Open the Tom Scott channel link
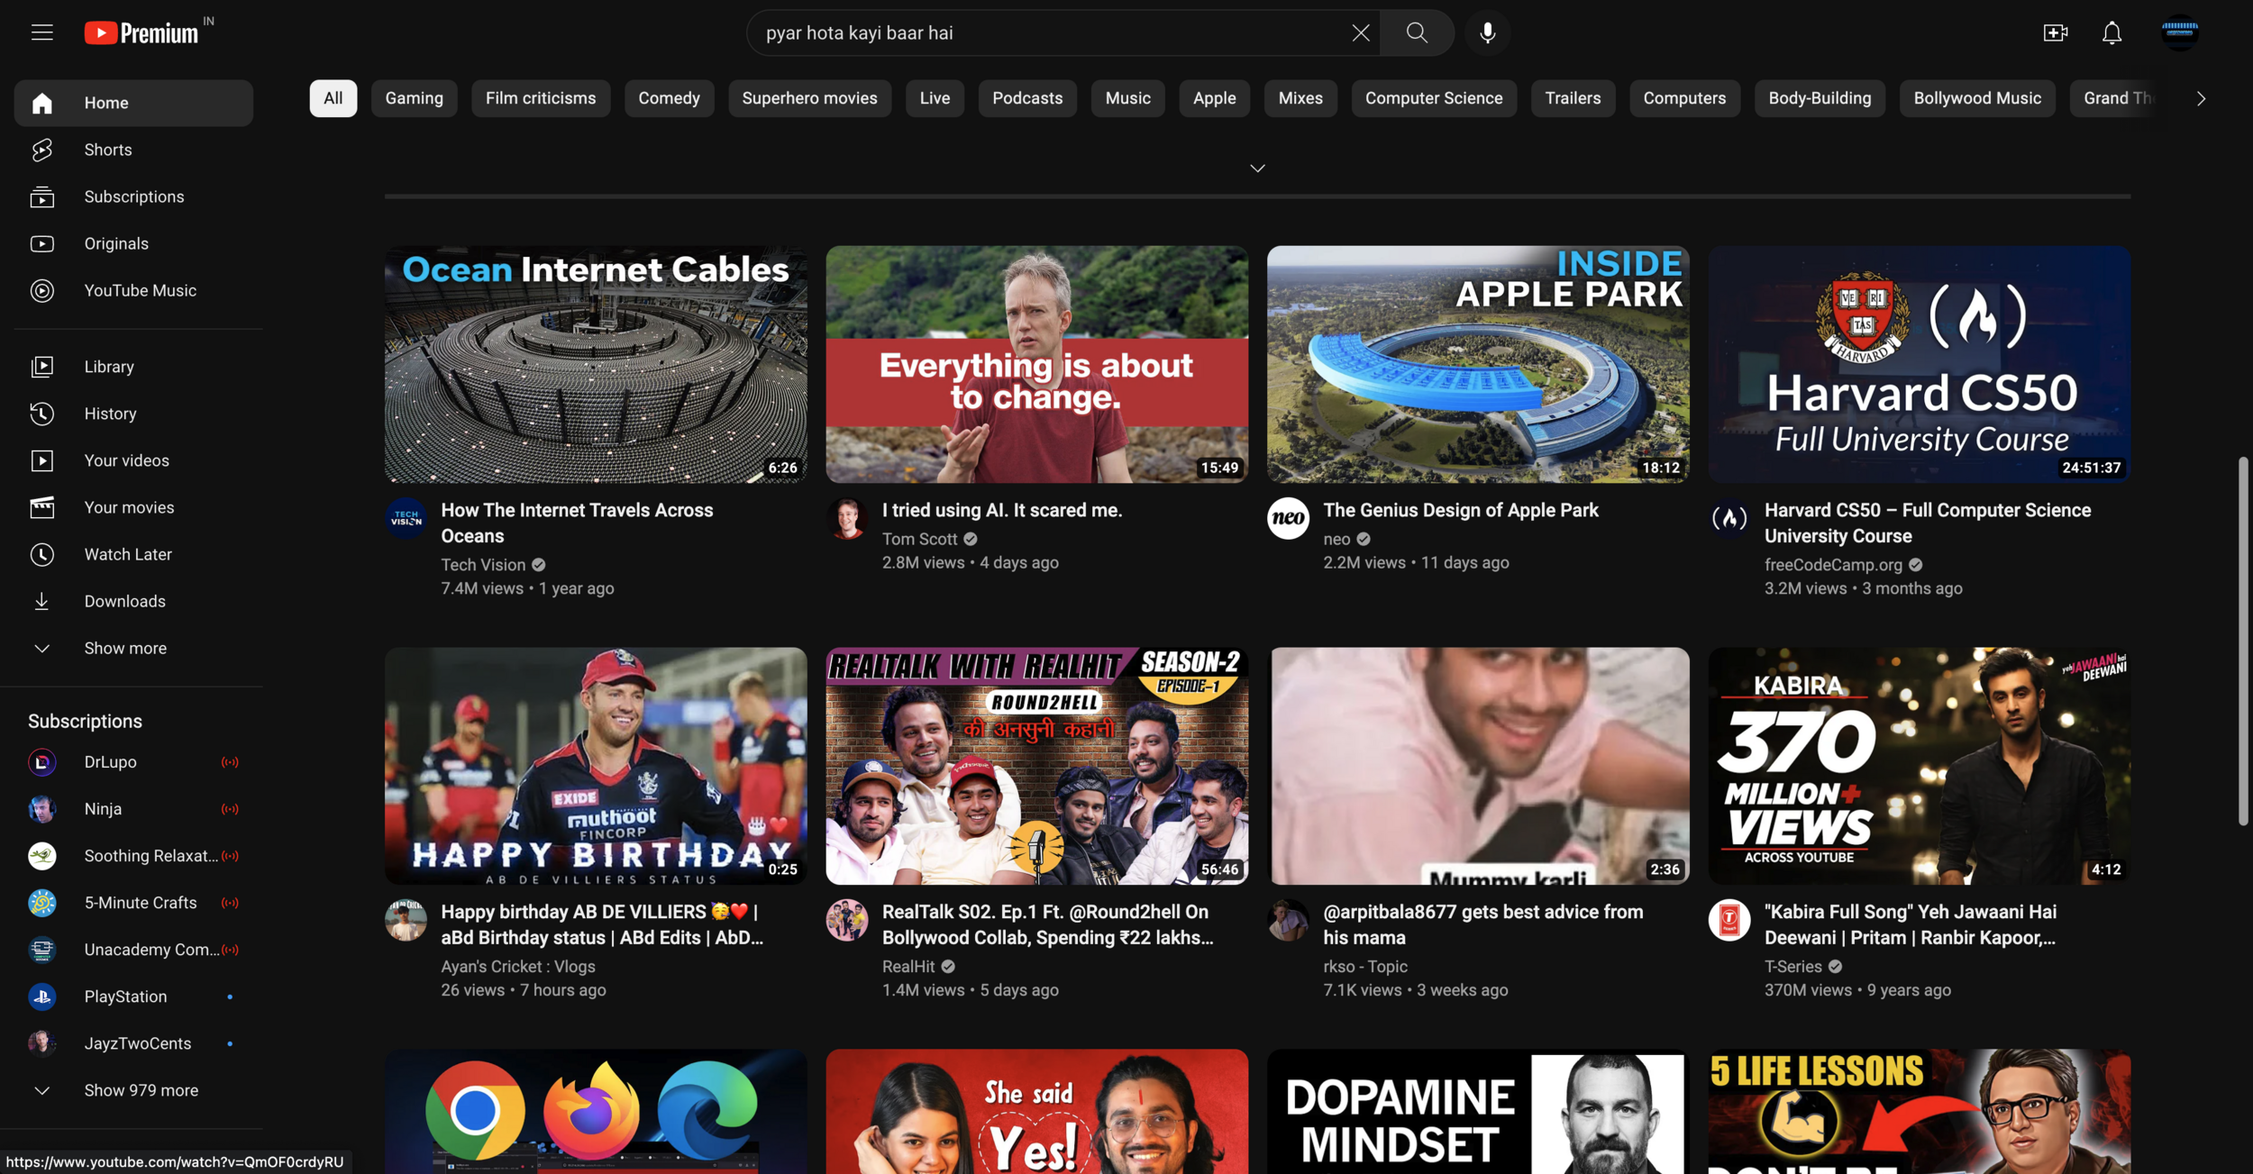Image resolution: width=2253 pixels, height=1174 pixels. (x=918, y=539)
